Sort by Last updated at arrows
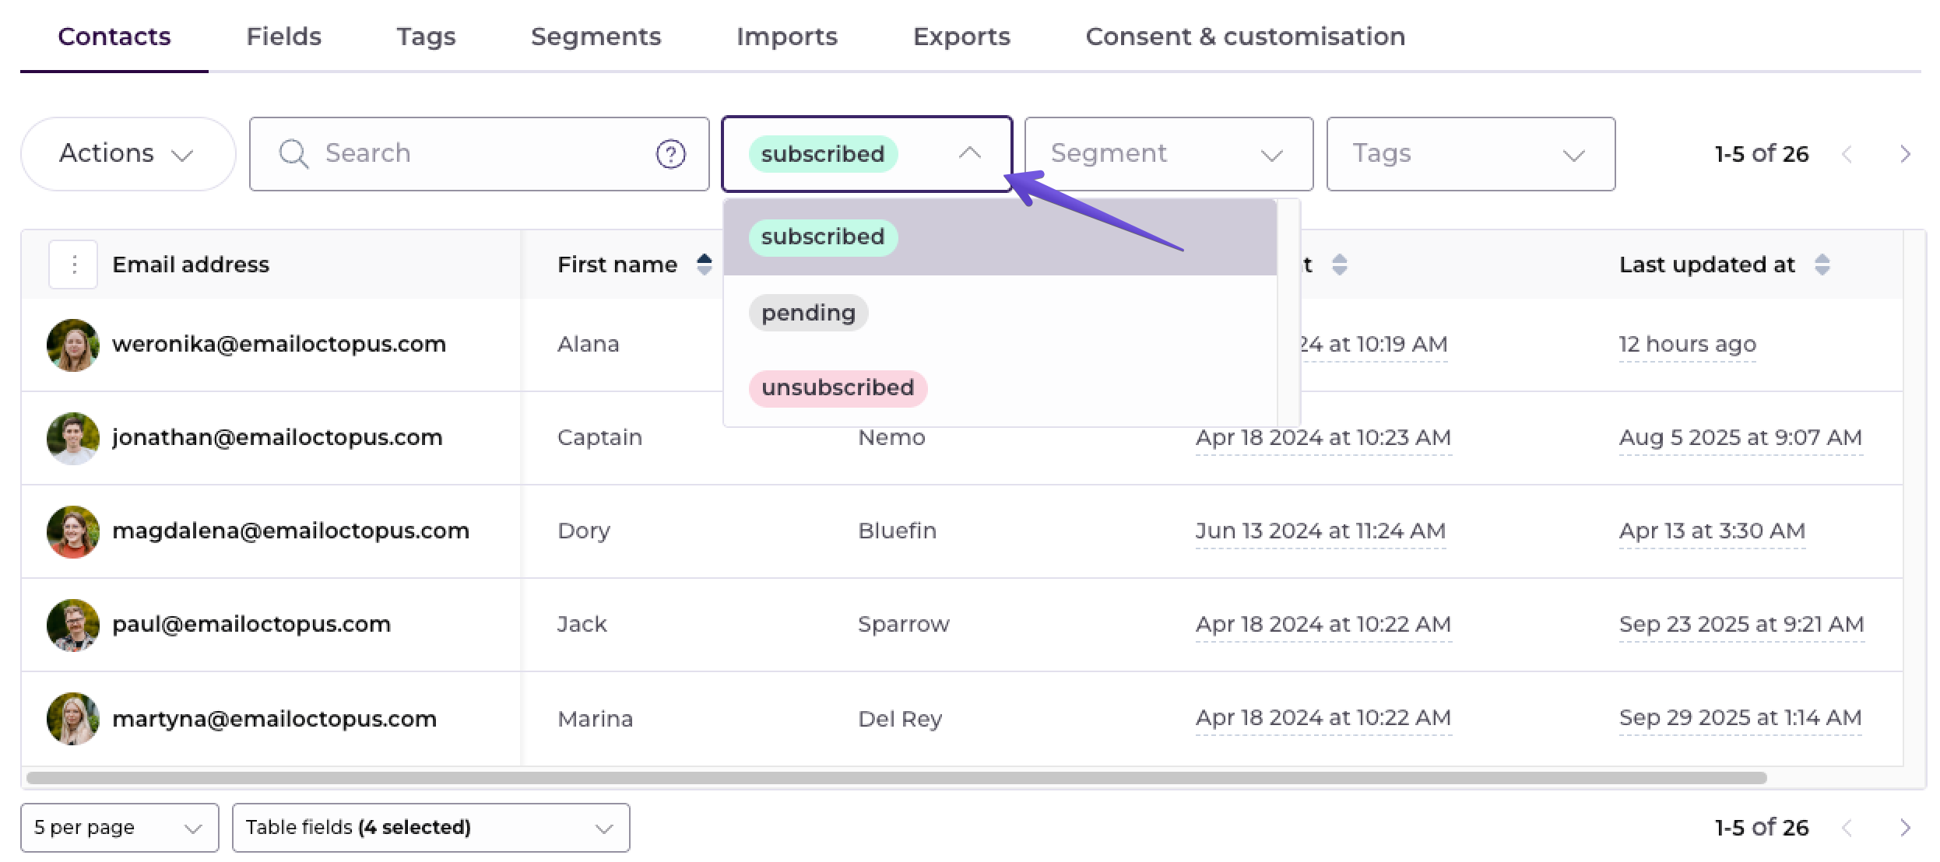Image resolution: width=1940 pixels, height=862 pixels. point(1822,265)
